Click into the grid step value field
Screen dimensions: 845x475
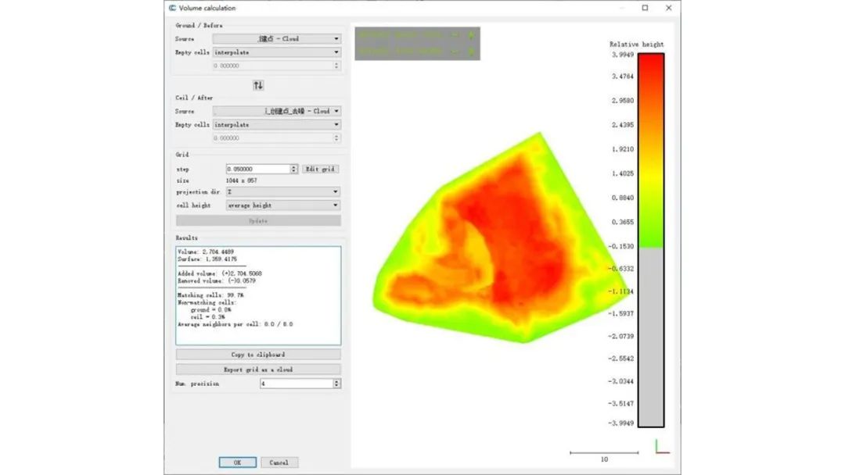point(257,169)
